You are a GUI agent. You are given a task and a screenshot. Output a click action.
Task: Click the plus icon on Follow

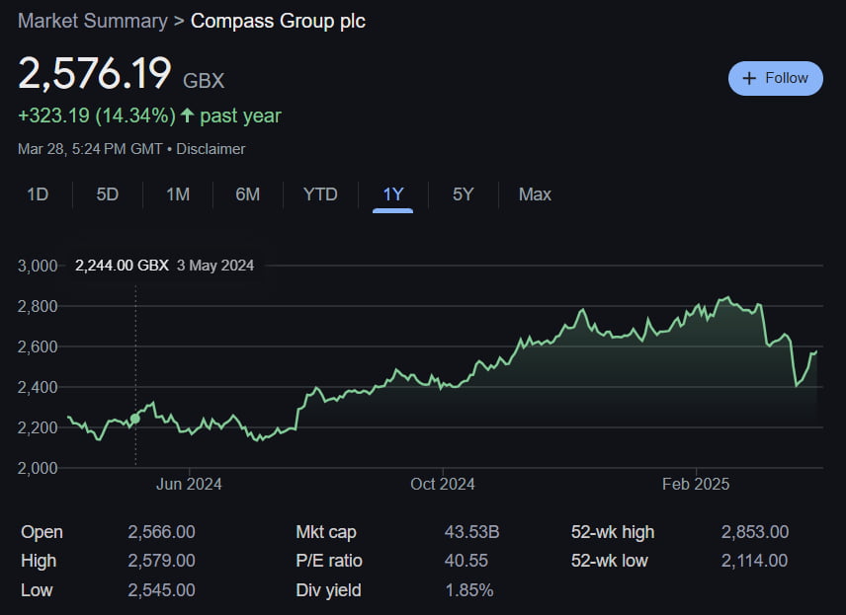point(749,78)
